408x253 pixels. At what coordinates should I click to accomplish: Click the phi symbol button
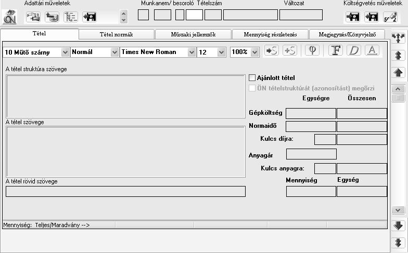pyautogui.click(x=312, y=50)
